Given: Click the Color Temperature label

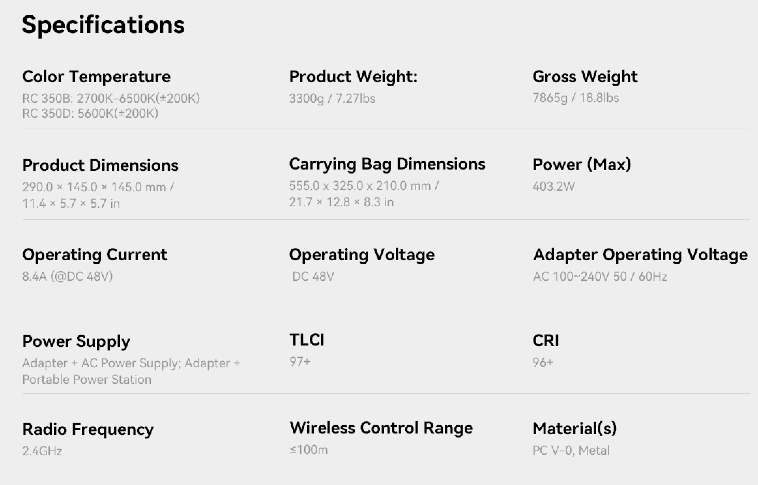Looking at the screenshot, I should tap(96, 76).
